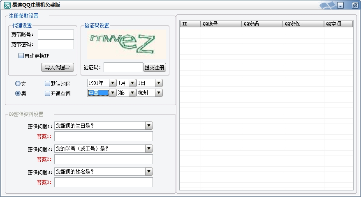361x197 pixels.
Task: Select the 男 (male) radio button
Action: pyautogui.click(x=18, y=93)
